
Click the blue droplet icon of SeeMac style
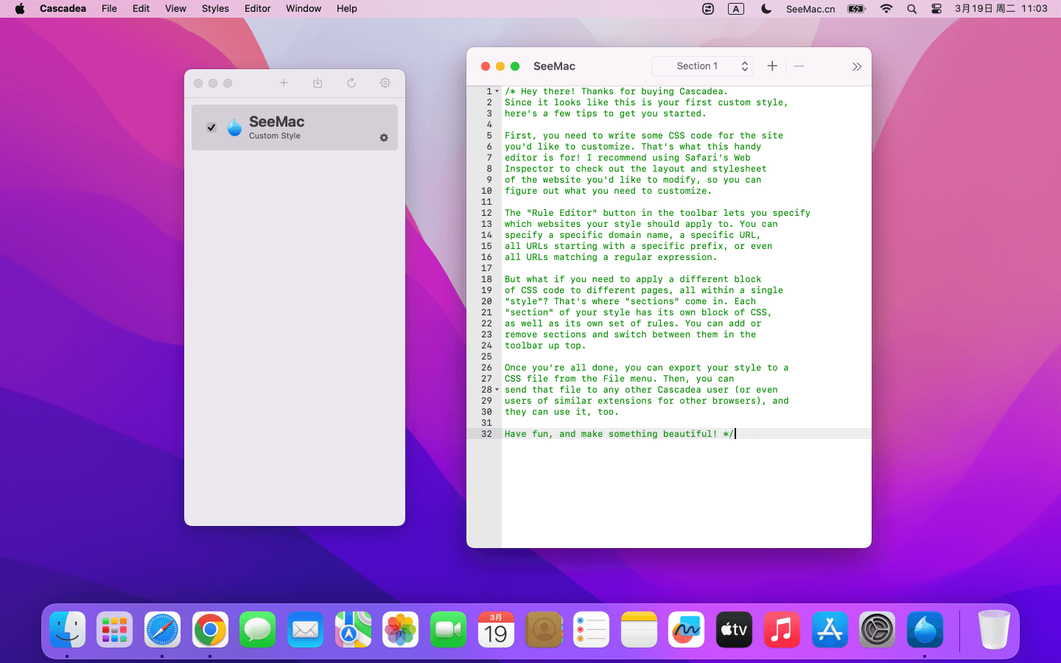(234, 127)
